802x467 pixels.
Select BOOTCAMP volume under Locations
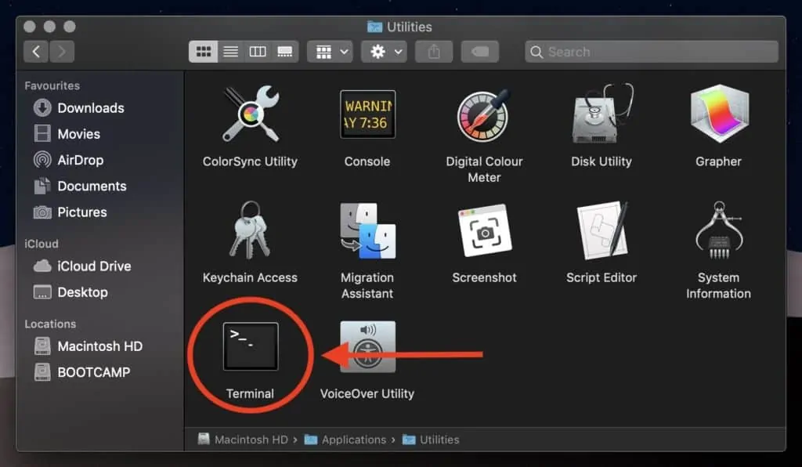[81, 372]
